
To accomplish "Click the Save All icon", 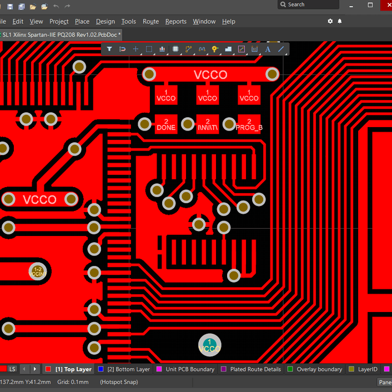I will coord(22,7).
